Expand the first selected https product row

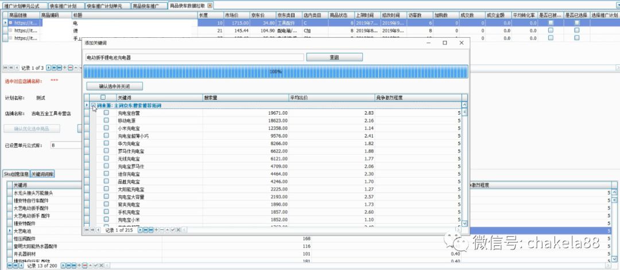(x=10, y=23)
